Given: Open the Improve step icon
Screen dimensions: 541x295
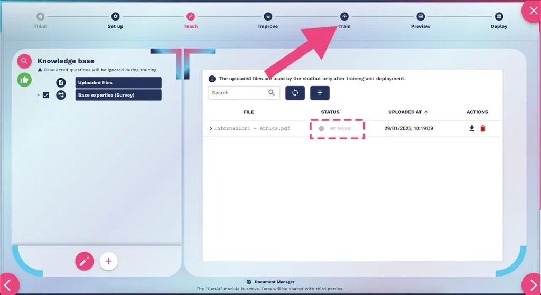Looking at the screenshot, I should pyautogui.click(x=268, y=16).
